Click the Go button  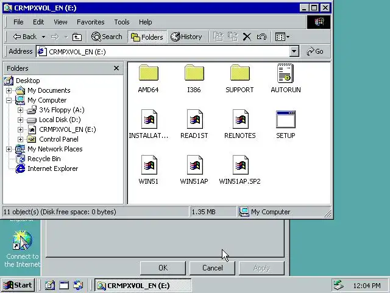(x=315, y=51)
